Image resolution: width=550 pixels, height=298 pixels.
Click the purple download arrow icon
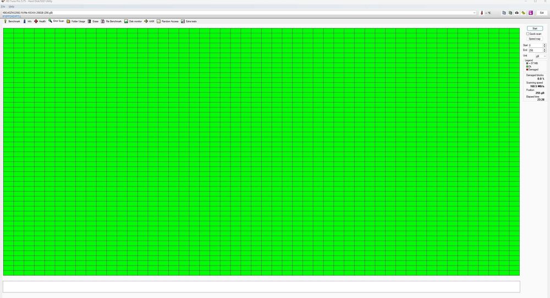(x=531, y=13)
